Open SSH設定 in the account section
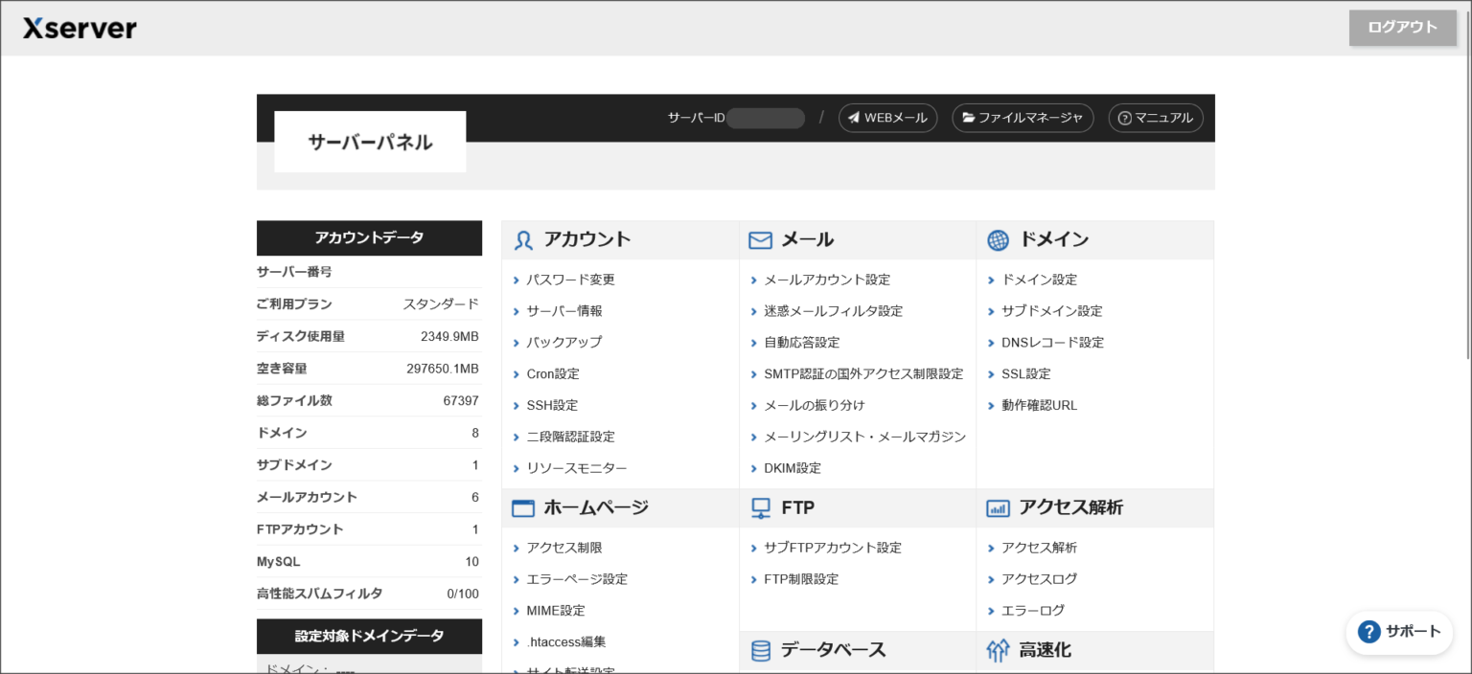Screen dimensions: 1472x674 [x=552, y=405]
